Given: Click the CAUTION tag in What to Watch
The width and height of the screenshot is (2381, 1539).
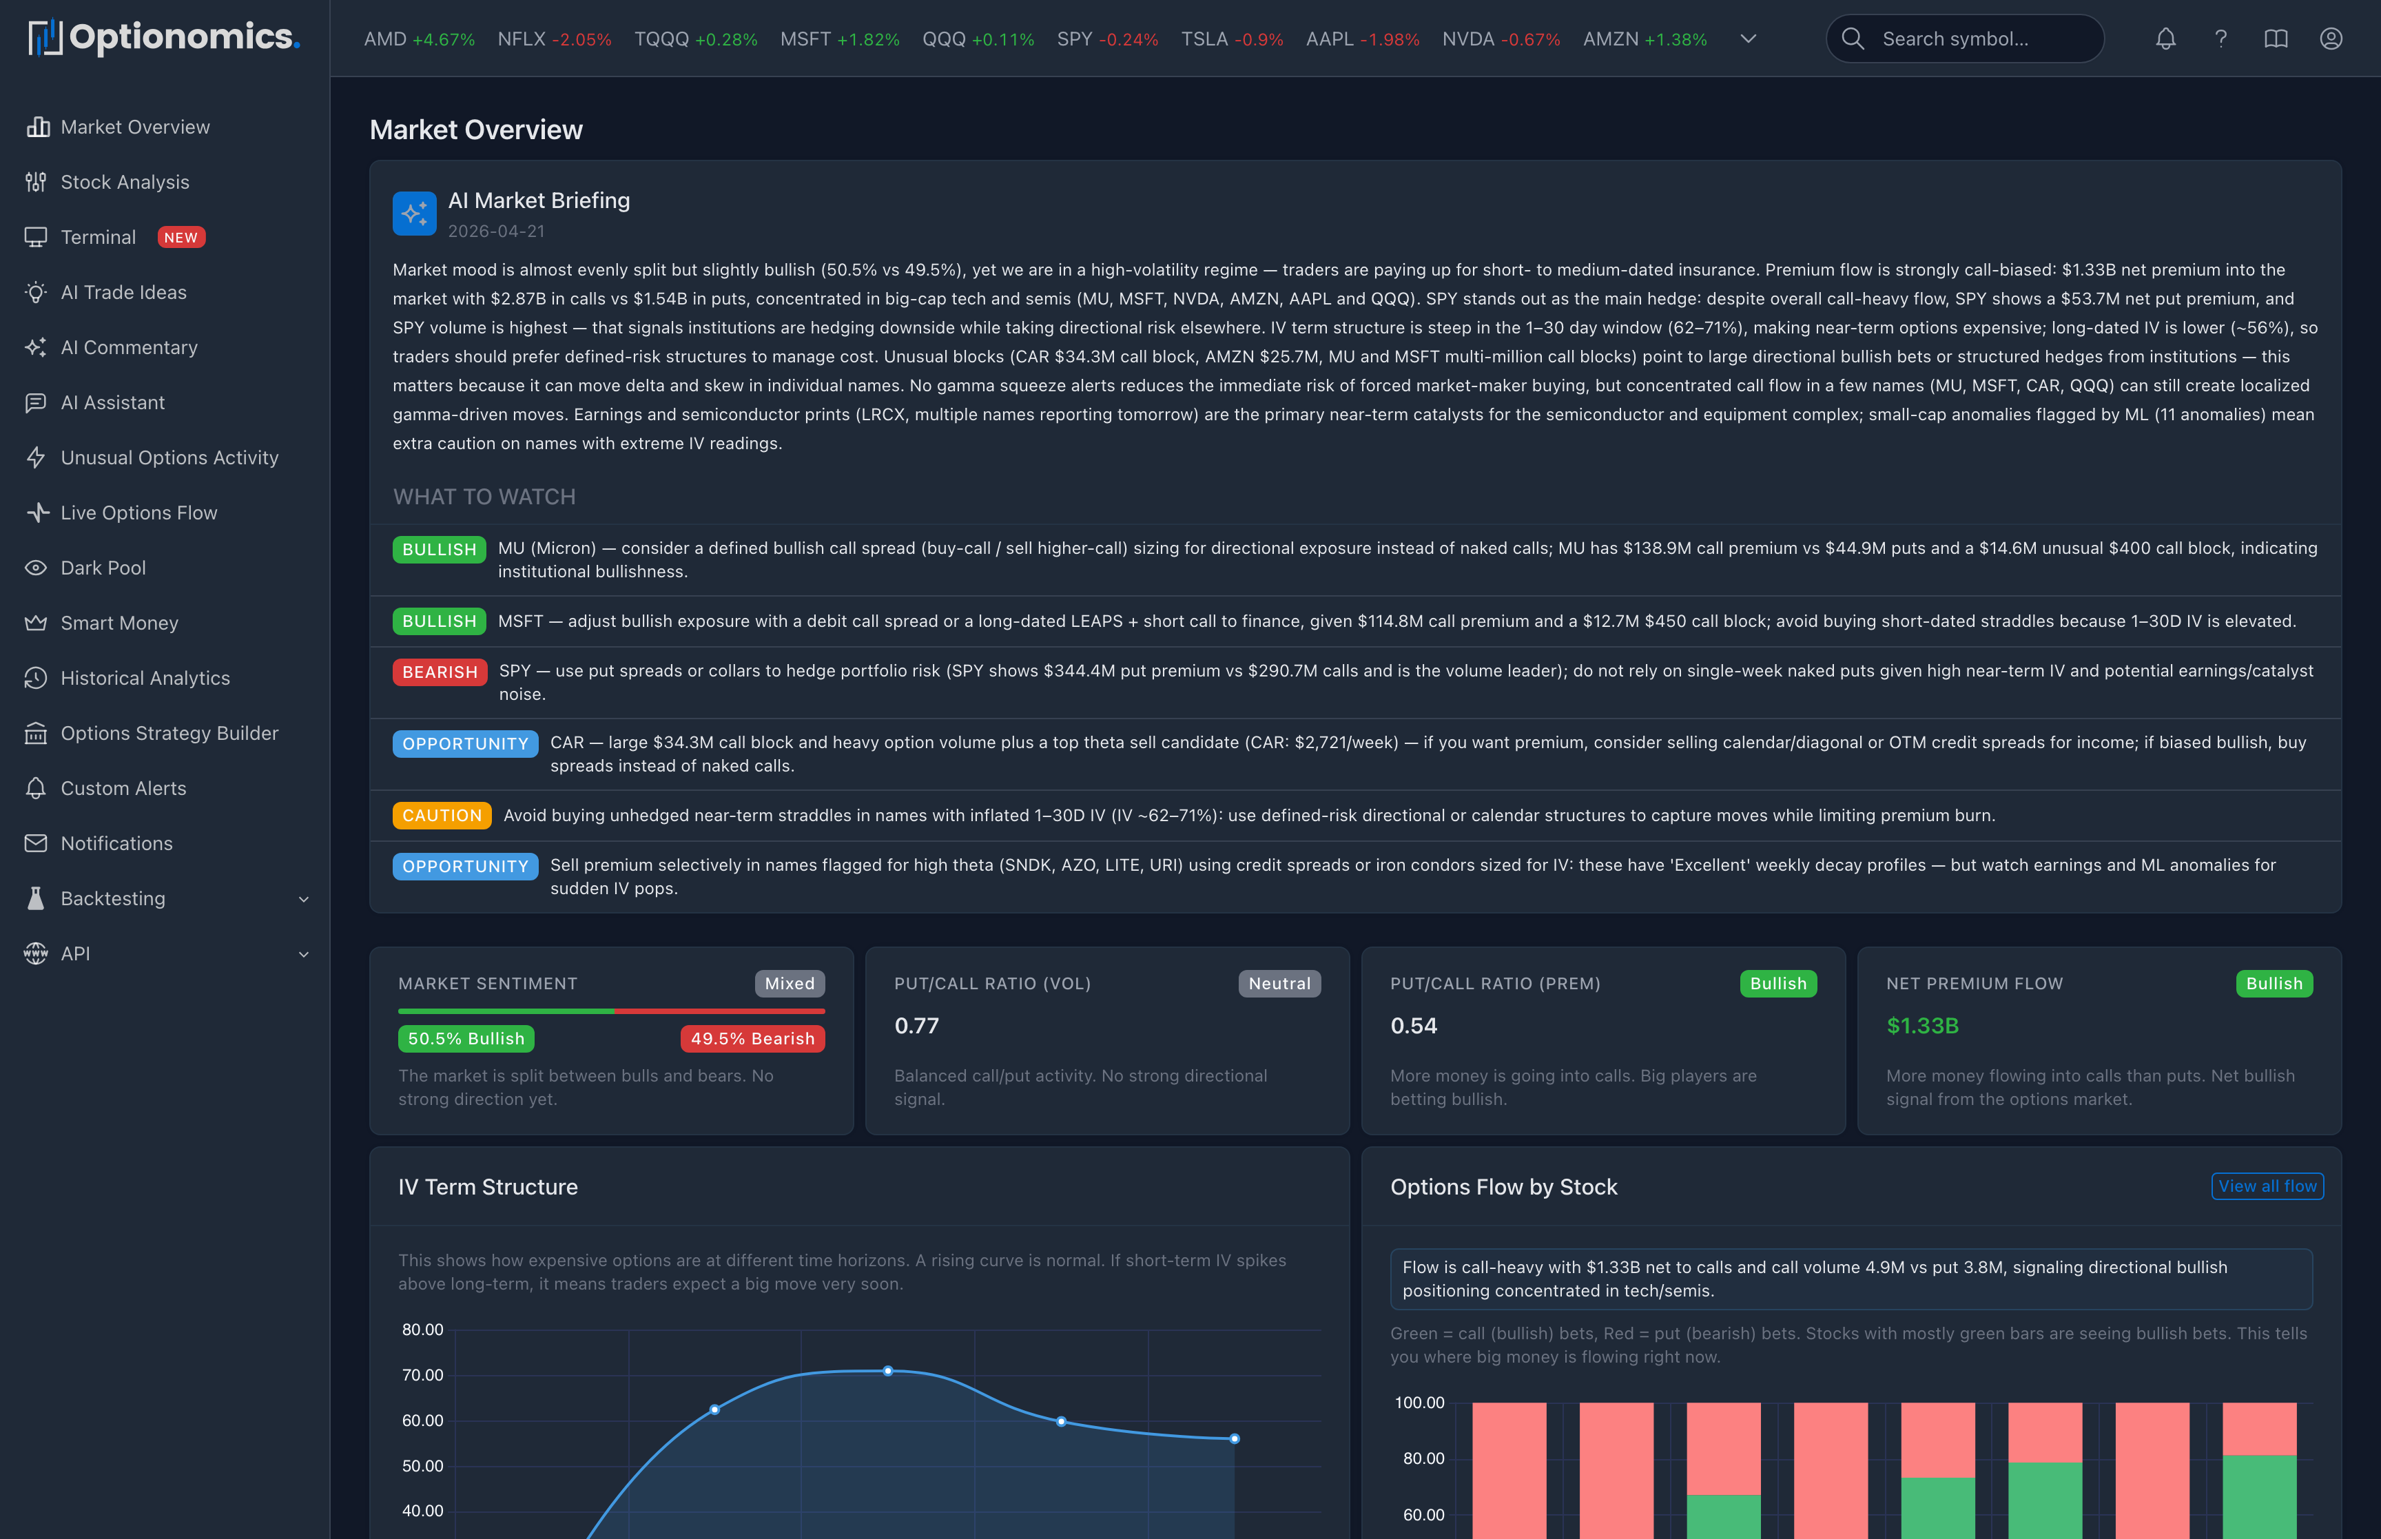Looking at the screenshot, I should tap(442, 816).
